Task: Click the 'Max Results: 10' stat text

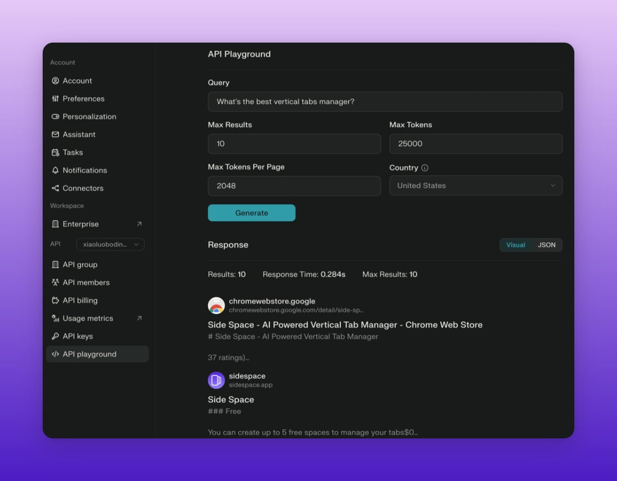Action: point(390,275)
